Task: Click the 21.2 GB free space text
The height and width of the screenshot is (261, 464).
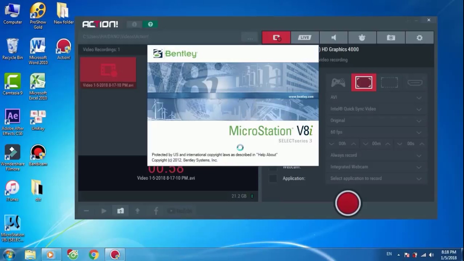Action: [x=239, y=196]
